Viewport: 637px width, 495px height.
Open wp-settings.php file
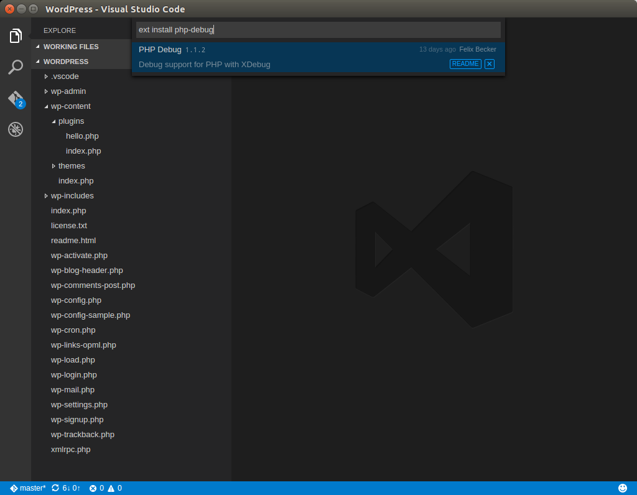click(x=79, y=405)
